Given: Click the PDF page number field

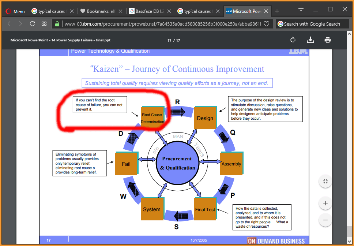Looking at the screenshot, I should click(x=169, y=40).
